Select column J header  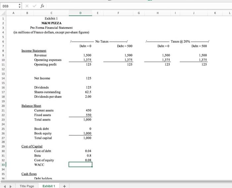point(194,13)
